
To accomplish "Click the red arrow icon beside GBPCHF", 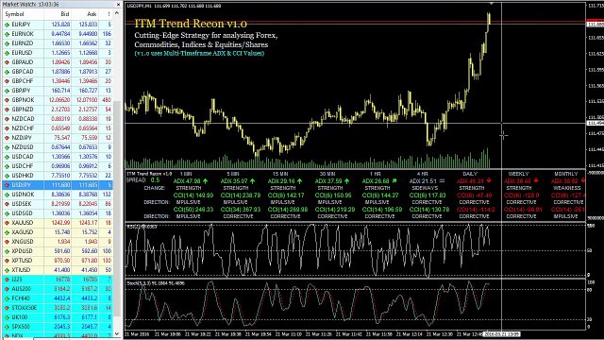I will click(7, 81).
